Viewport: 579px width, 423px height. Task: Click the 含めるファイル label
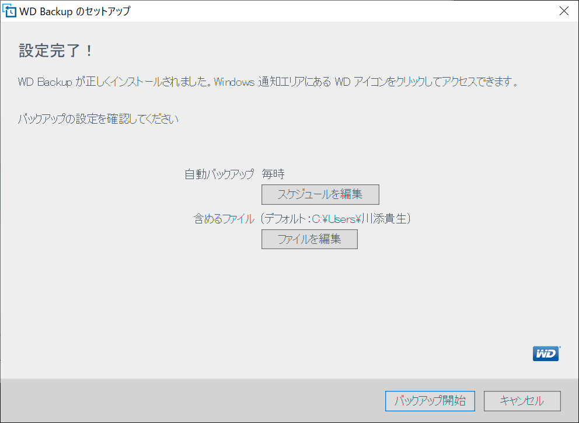[224, 219]
